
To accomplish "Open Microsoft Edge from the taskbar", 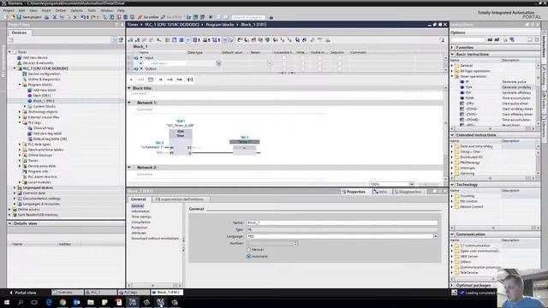I will click(x=49, y=302).
